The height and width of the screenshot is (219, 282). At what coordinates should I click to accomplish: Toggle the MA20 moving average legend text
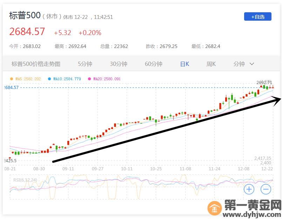(107, 79)
